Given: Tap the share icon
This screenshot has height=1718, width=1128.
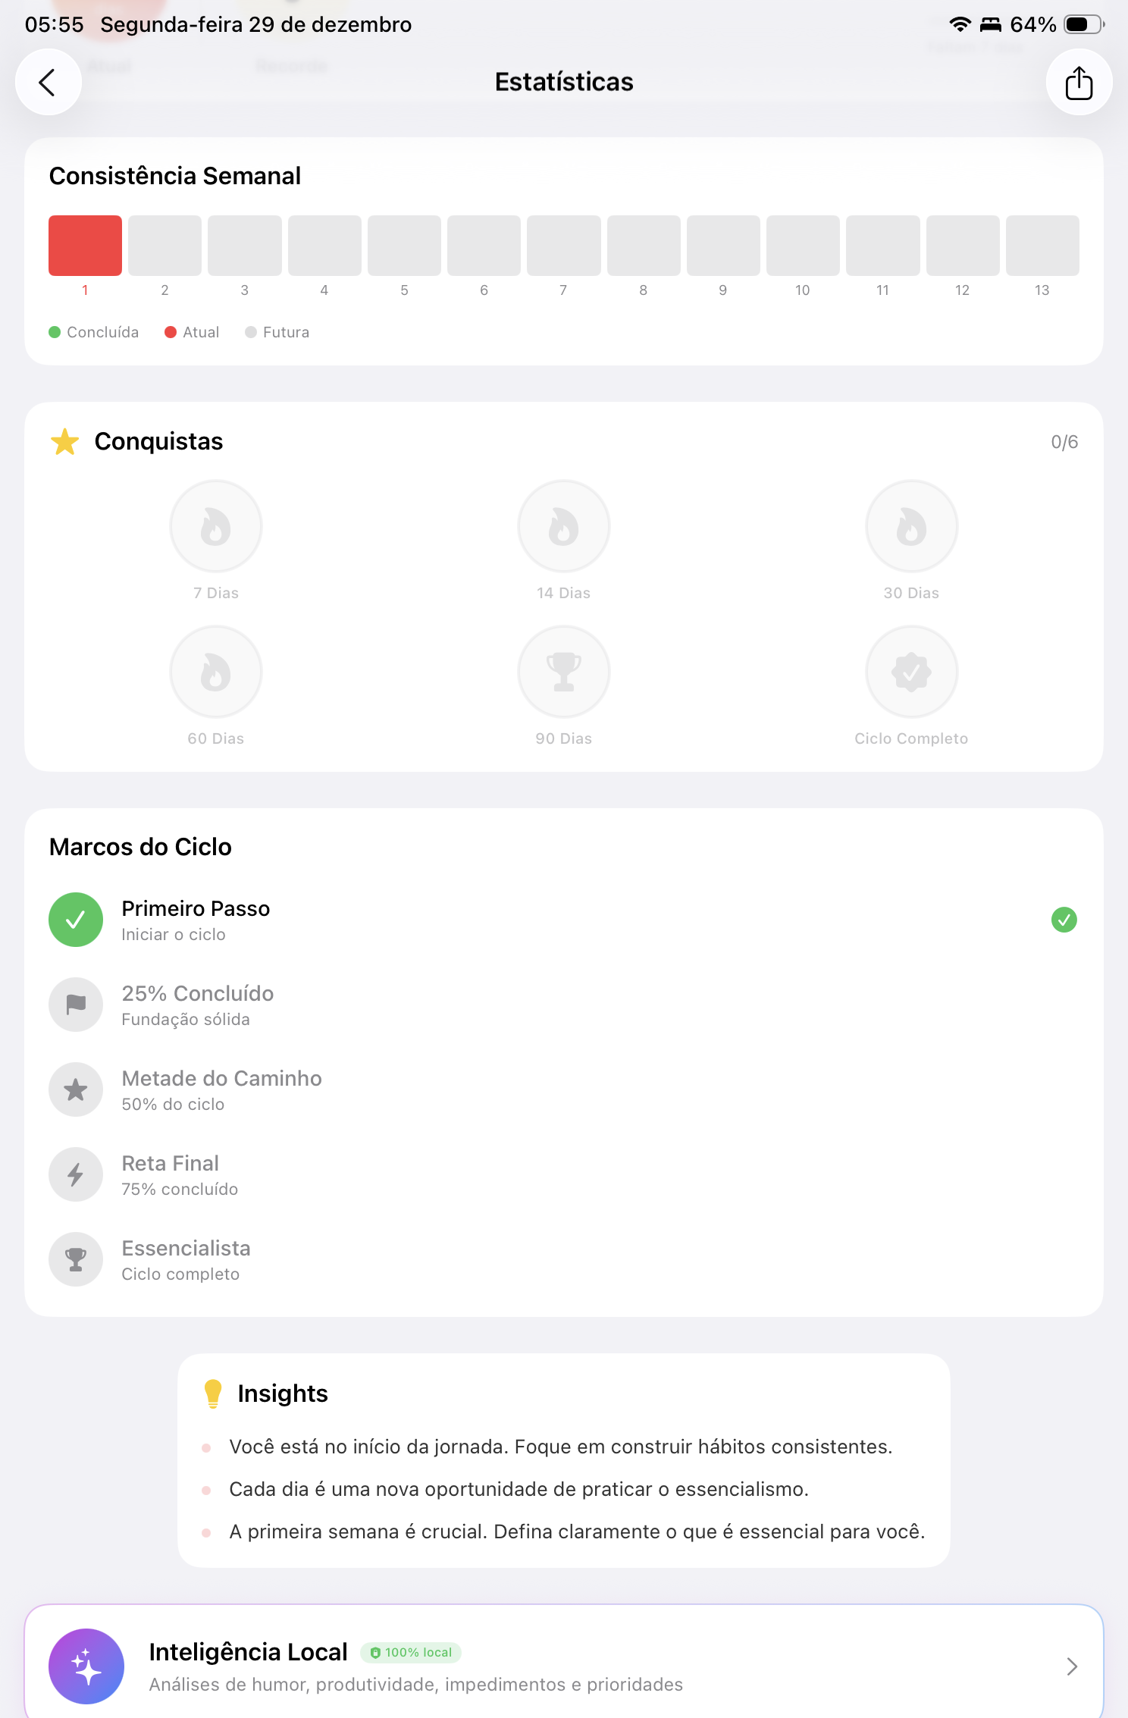Looking at the screenshot, I should coord(1079,82).
